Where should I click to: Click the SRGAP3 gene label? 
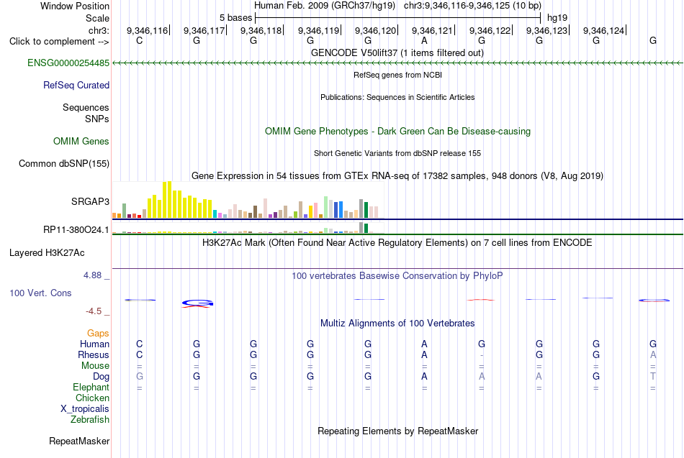(x=90, y=202)
